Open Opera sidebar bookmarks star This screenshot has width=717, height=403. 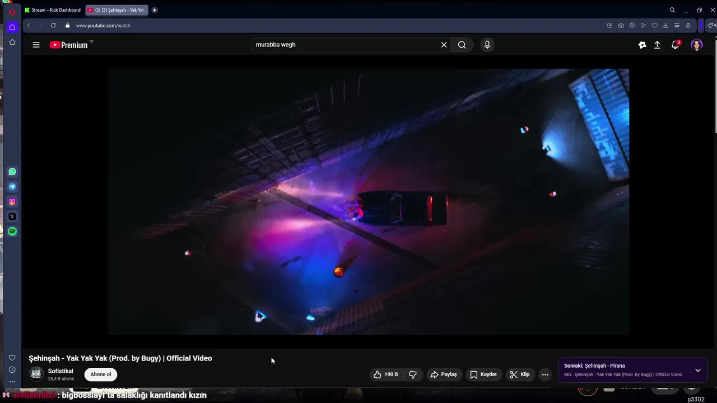pyautogui.click(x=12, y=43)
